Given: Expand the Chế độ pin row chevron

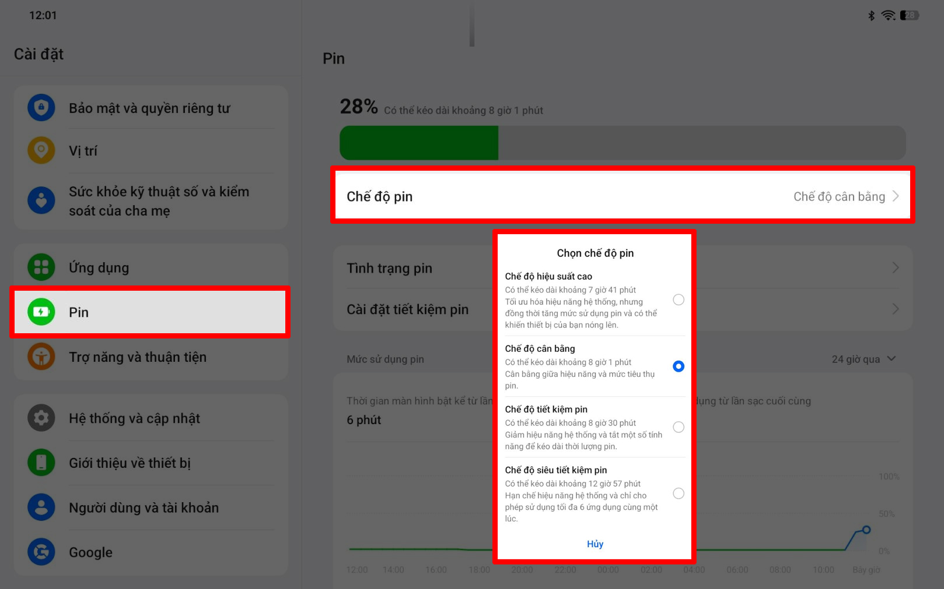Looking at the screenshot, I should [x=896, y=196].
